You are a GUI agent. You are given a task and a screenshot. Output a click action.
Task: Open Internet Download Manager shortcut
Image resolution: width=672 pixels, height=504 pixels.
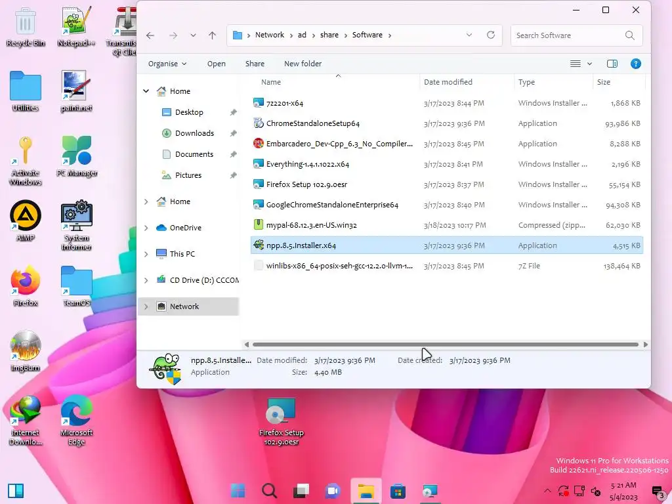click(26, 421)
